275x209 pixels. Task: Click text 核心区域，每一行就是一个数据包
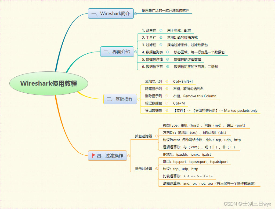pyautogui.click(x=199, y=52)
